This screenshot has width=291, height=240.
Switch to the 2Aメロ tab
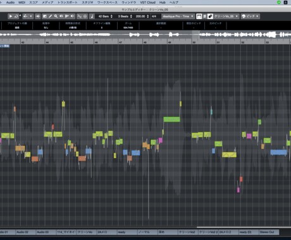pyautogui.click(x=106, y=232)
